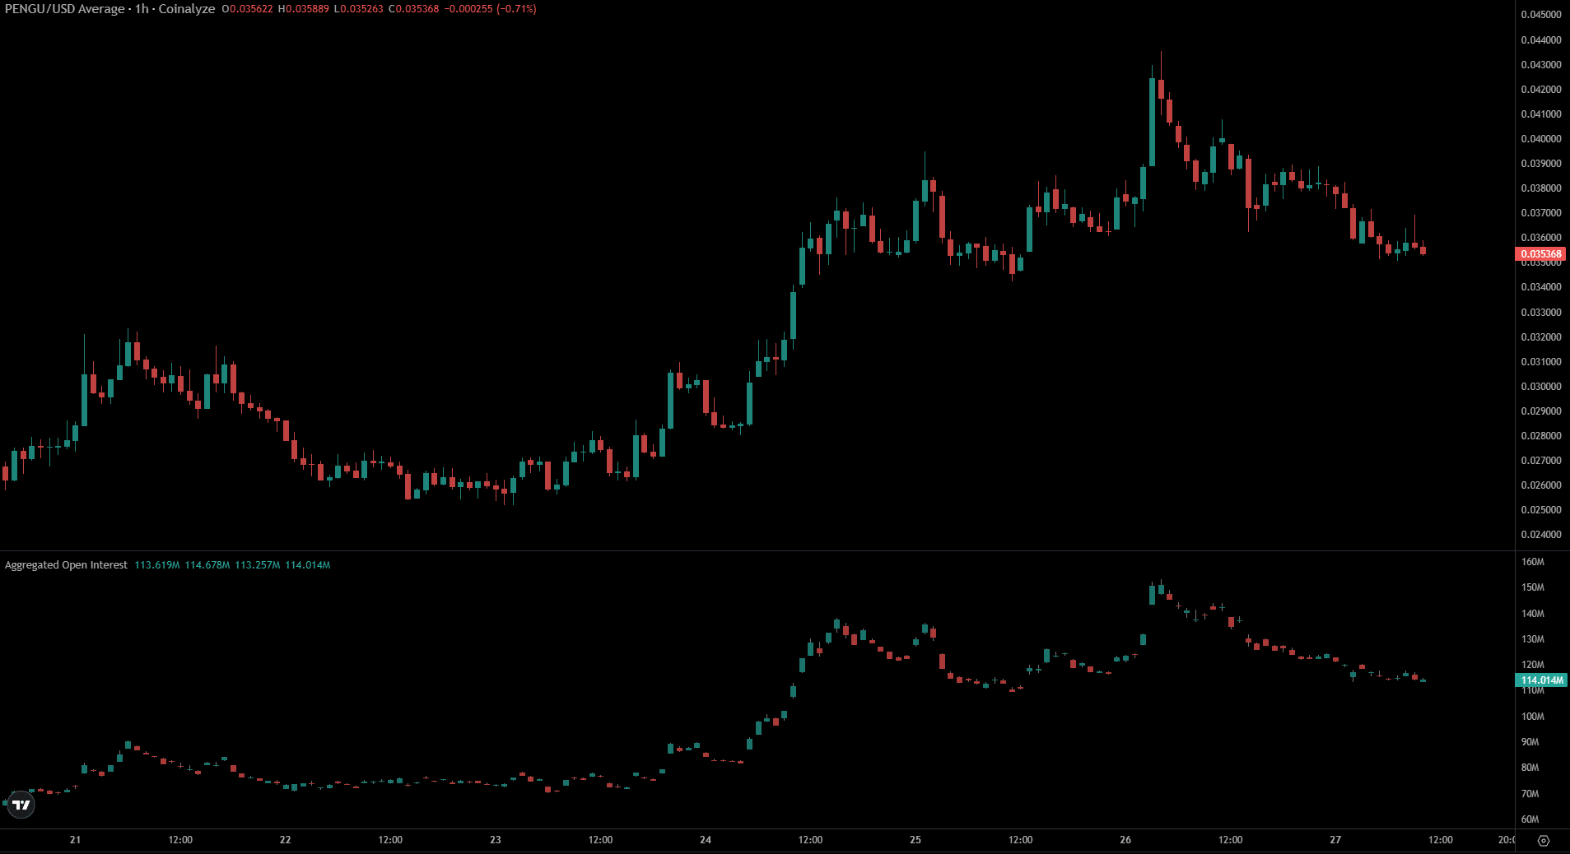This screenshot has height=854, width=1570.
Task: Click the red 0.035368 current price label
Action: (x=1540, y=254)
